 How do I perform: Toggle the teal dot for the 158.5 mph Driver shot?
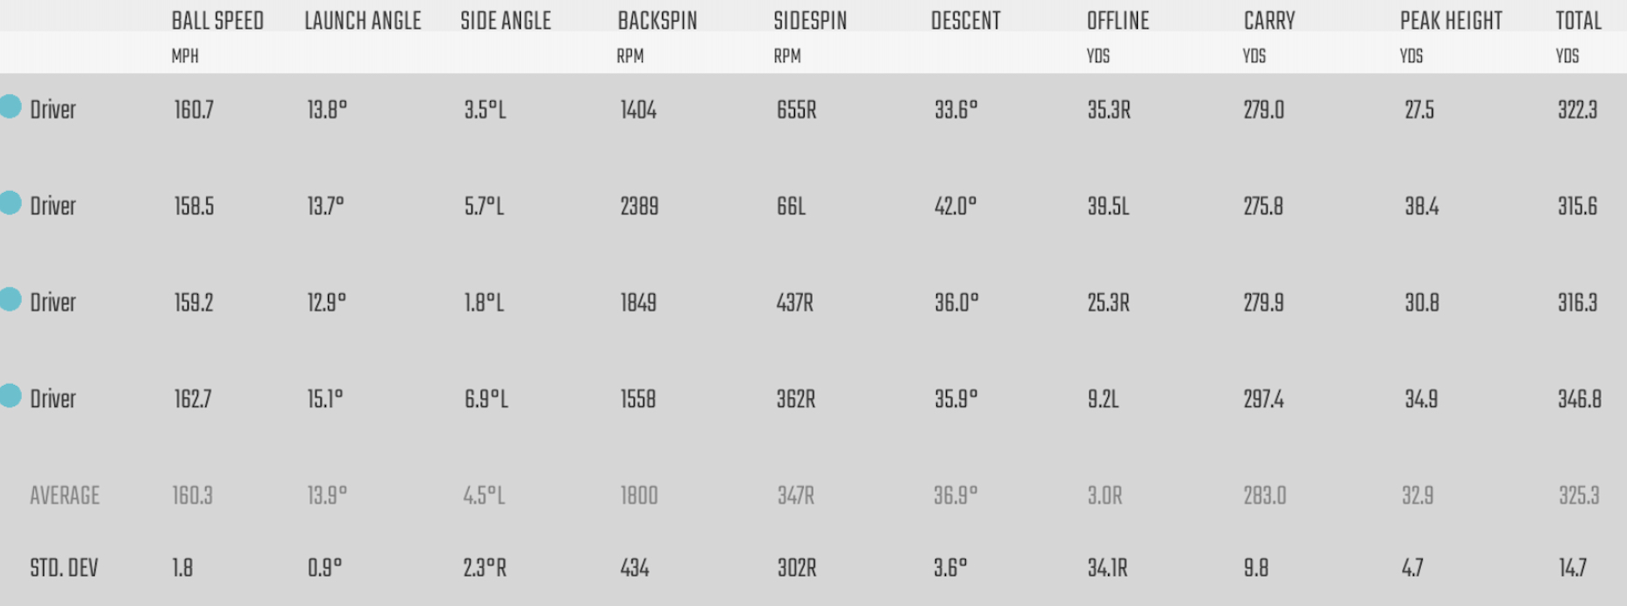[11, 203]
